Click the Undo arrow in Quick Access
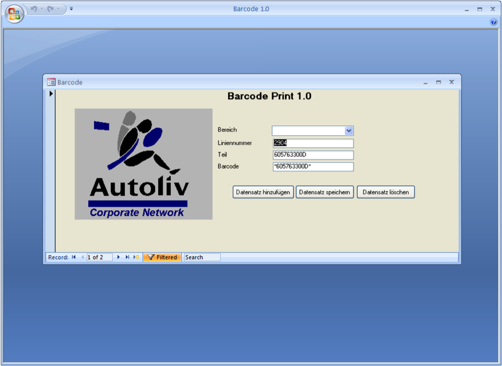Viewport: 502px width, 366px height. click(x=34, y=9)
